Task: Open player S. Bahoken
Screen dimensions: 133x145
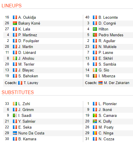Action: tap(28, 76)
